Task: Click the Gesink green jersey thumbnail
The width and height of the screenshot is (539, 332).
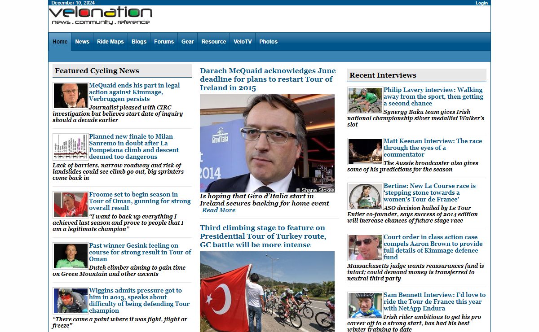Action: coord(71,256)
